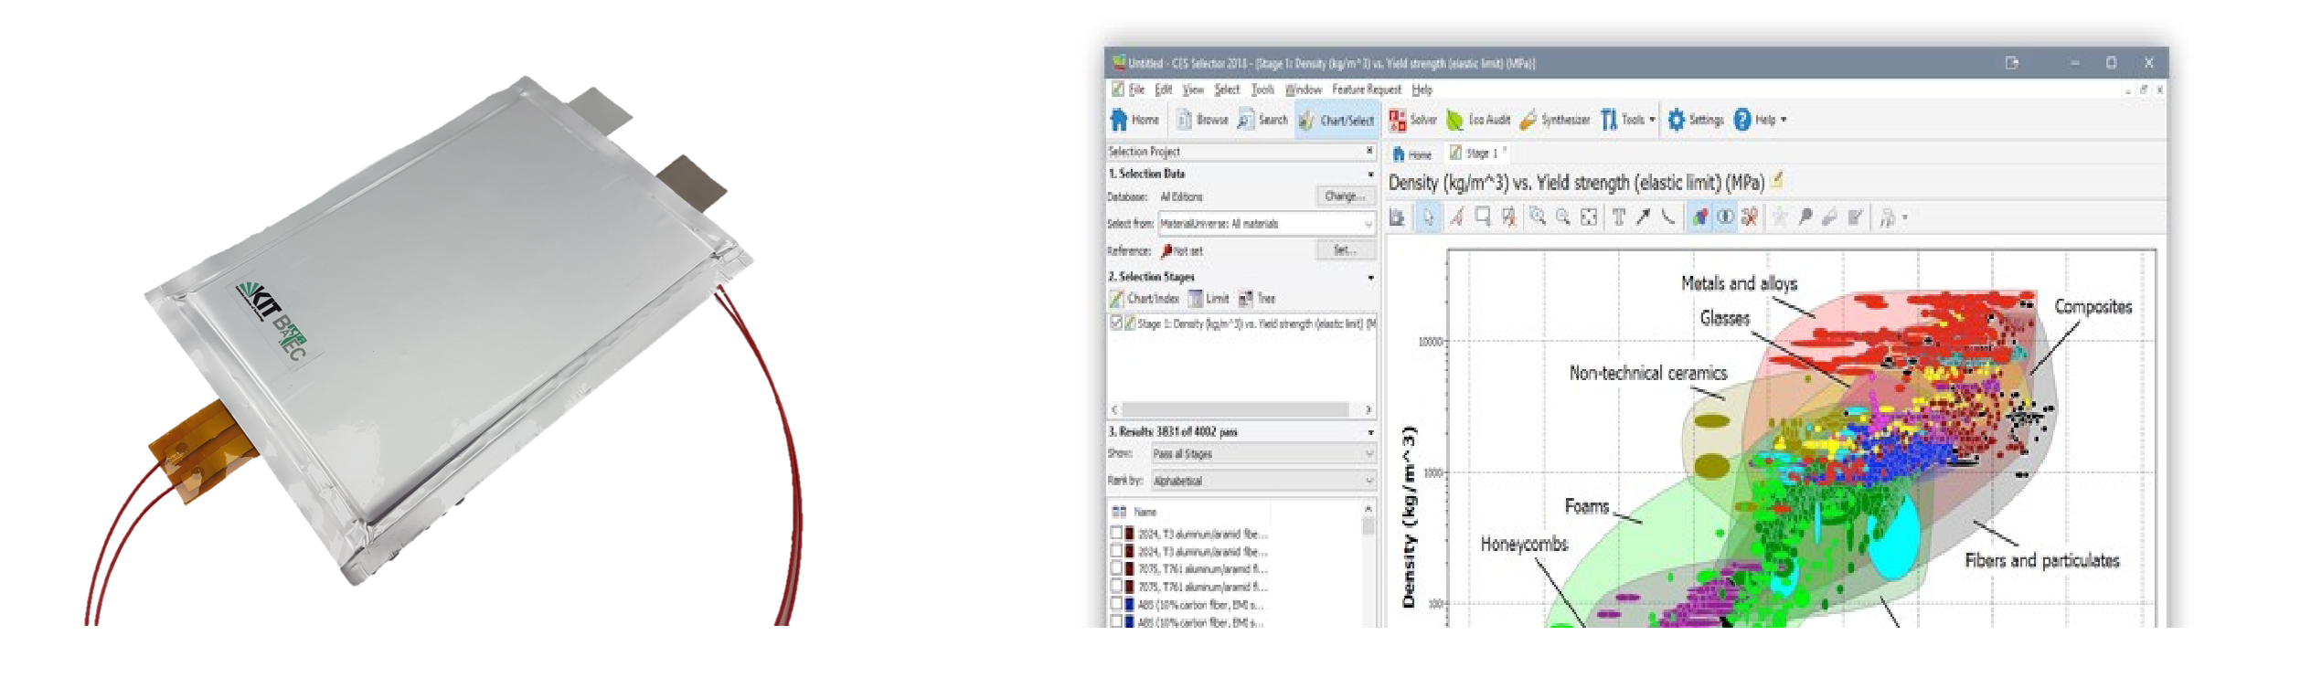Open the Rank by Alphabetical dropdown
The height and width of the screenshot is (678, 2311).
click(x=1262, y=481)
